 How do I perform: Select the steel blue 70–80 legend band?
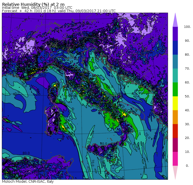click(x=175, y=61)
